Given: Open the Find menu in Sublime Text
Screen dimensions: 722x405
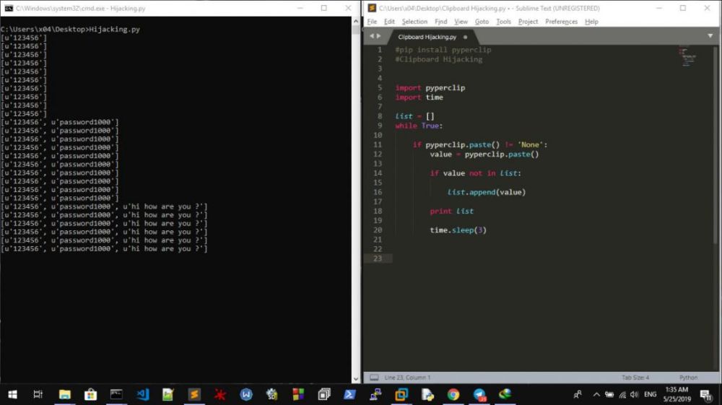Looking at the screenshot, I should (x=440, y=22).
